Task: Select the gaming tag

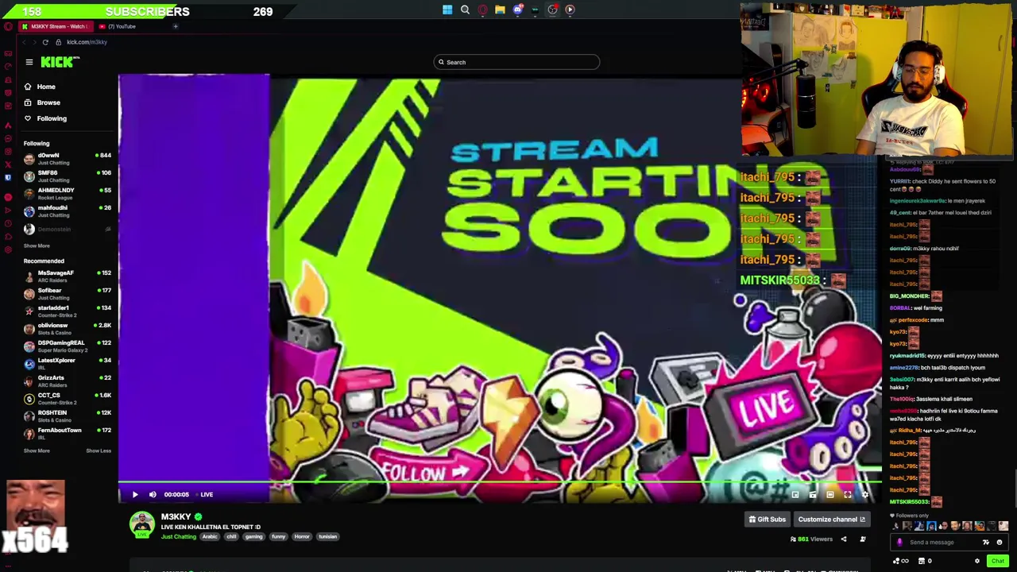Action: coord(253,536)
